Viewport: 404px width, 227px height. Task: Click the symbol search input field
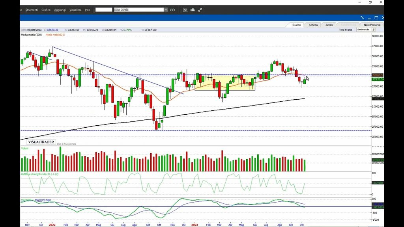[104, 10]
